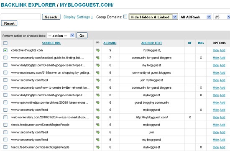230x151 pixels.
Task: Click in the search text field
Action: point(20,17)
